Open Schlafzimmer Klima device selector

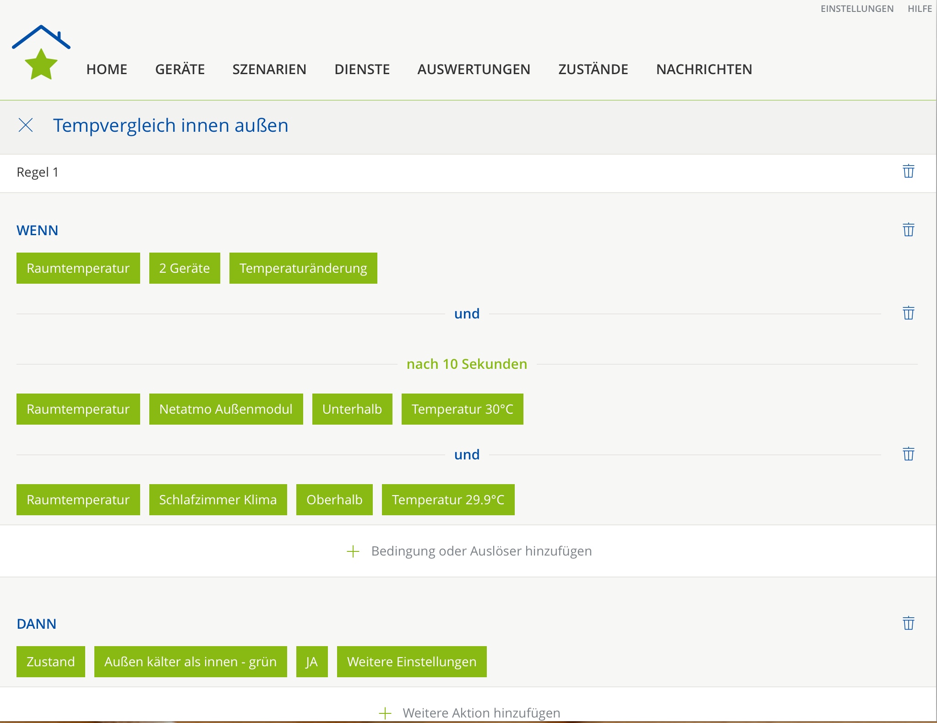[218, 500]
